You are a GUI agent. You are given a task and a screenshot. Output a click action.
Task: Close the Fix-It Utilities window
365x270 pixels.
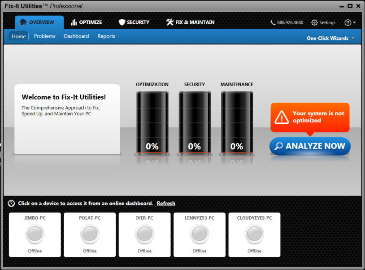(358, 6)
